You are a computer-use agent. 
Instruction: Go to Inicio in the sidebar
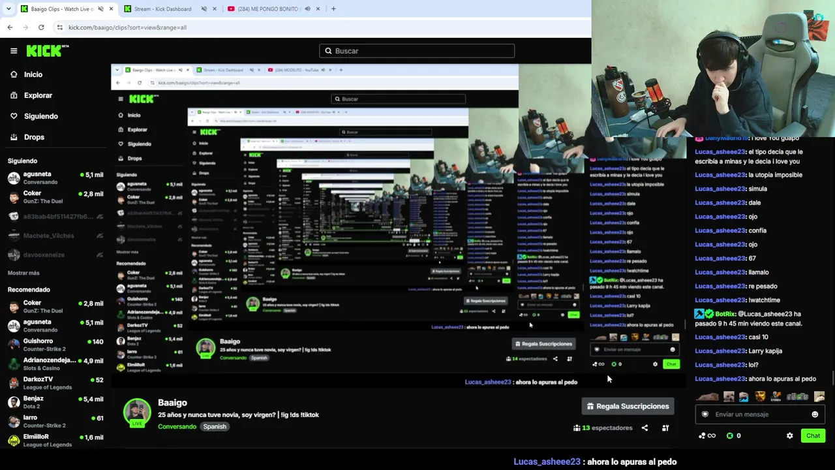coord(33,74)
